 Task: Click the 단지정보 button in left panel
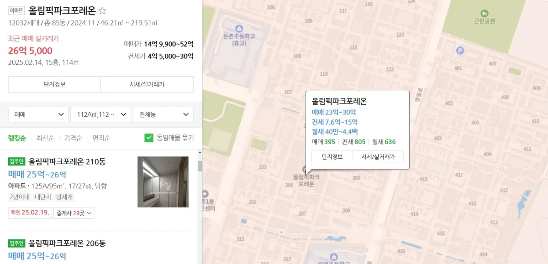pyautogui.click(x=54, y=84)
